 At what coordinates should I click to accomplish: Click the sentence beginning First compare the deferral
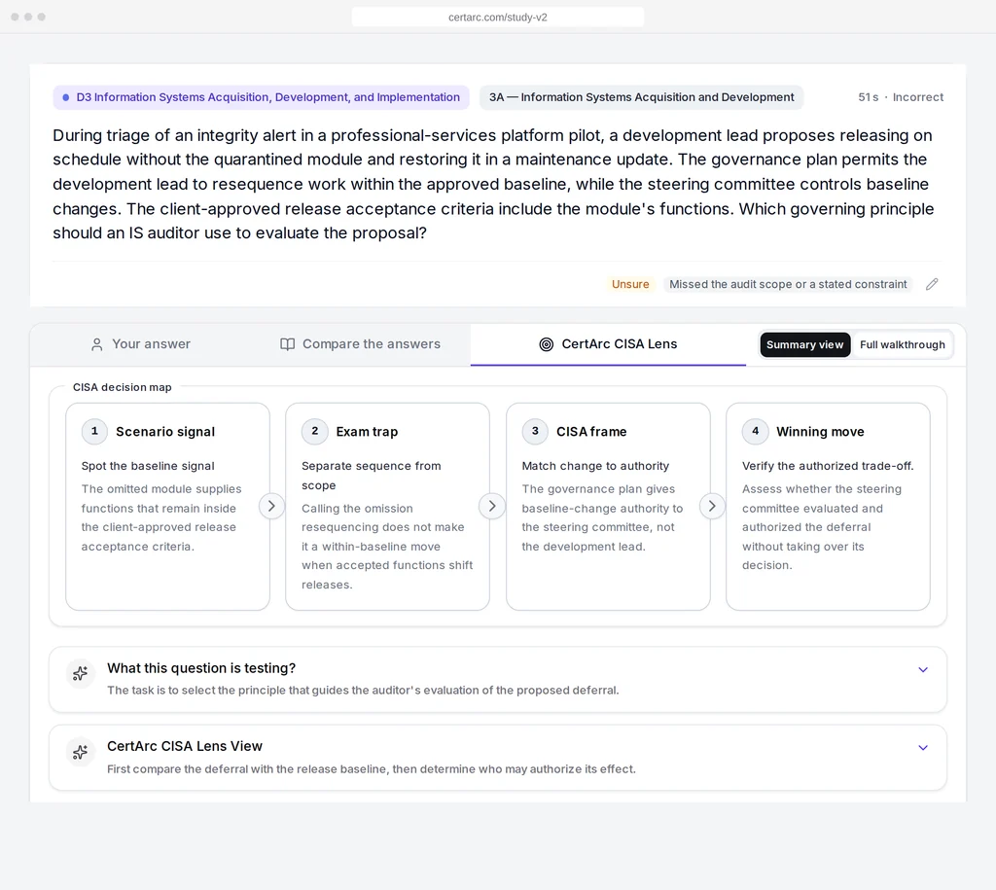click(x=371, y=769)
